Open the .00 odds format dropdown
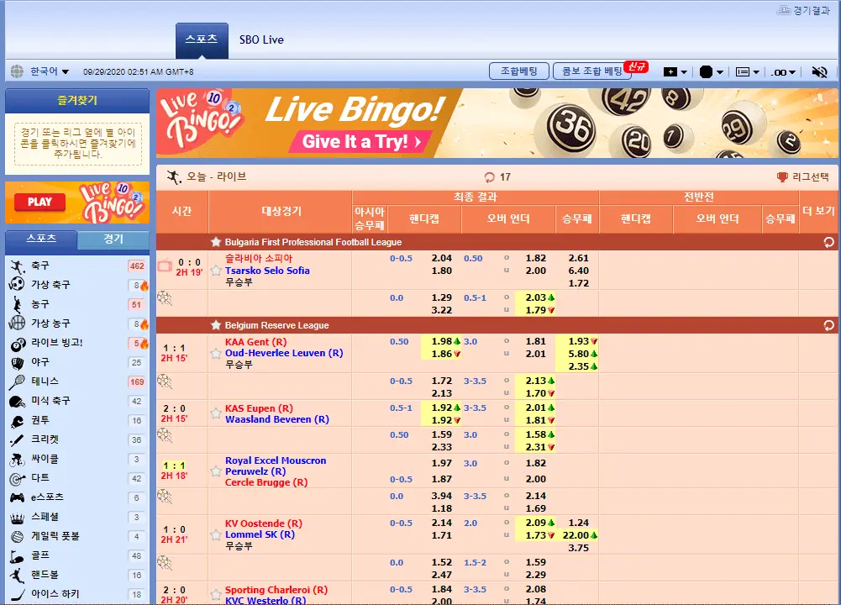Image resolution: width=841 pixels, height=605 pixels. [x=783, y=72]
